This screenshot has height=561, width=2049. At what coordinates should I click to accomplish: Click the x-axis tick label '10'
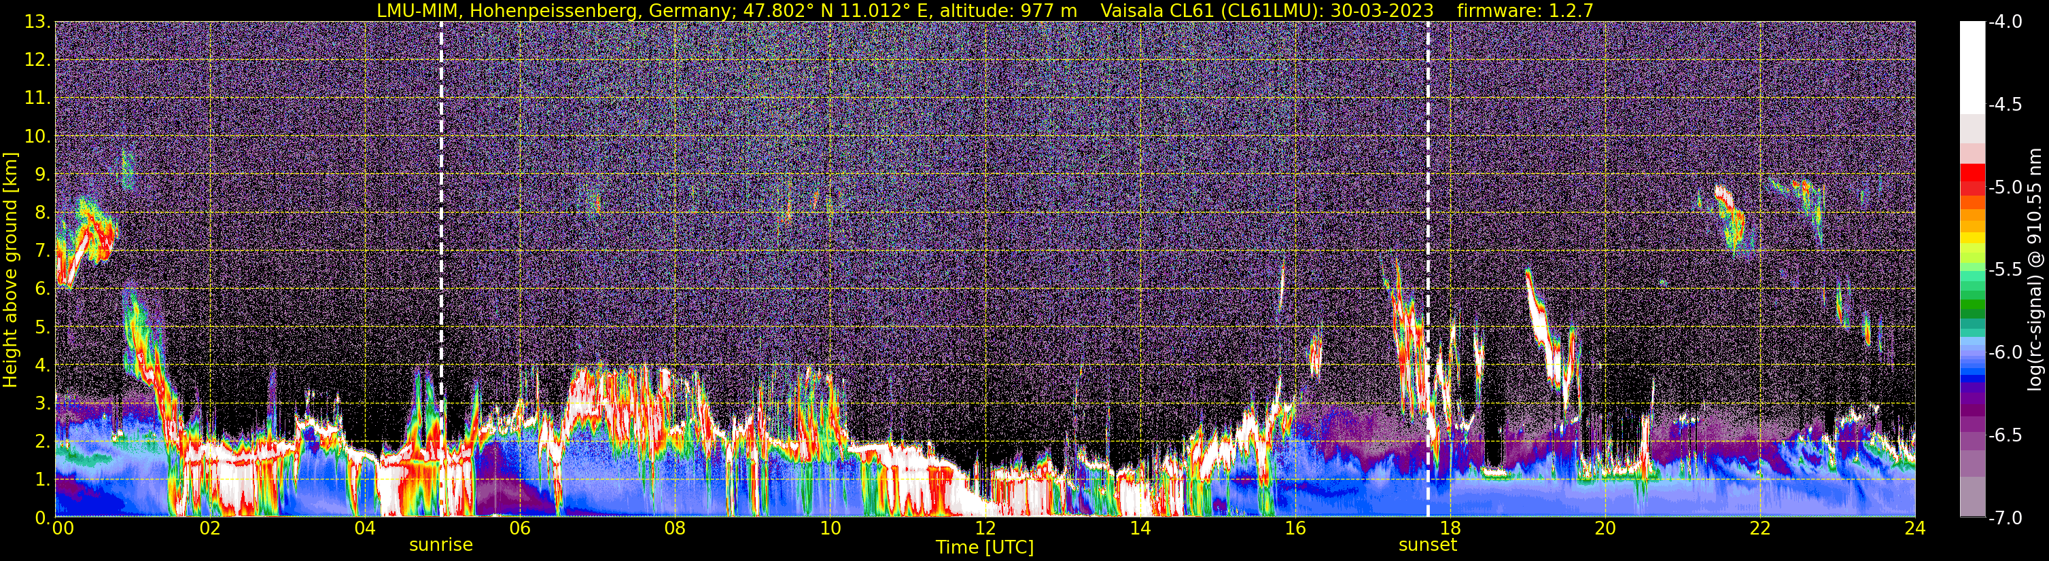click(830, 528)
